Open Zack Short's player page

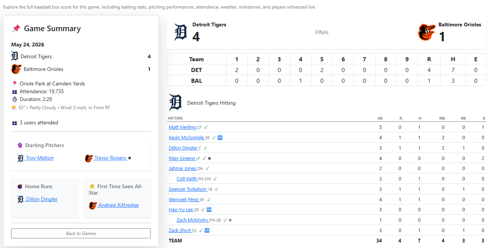[180, 231]
